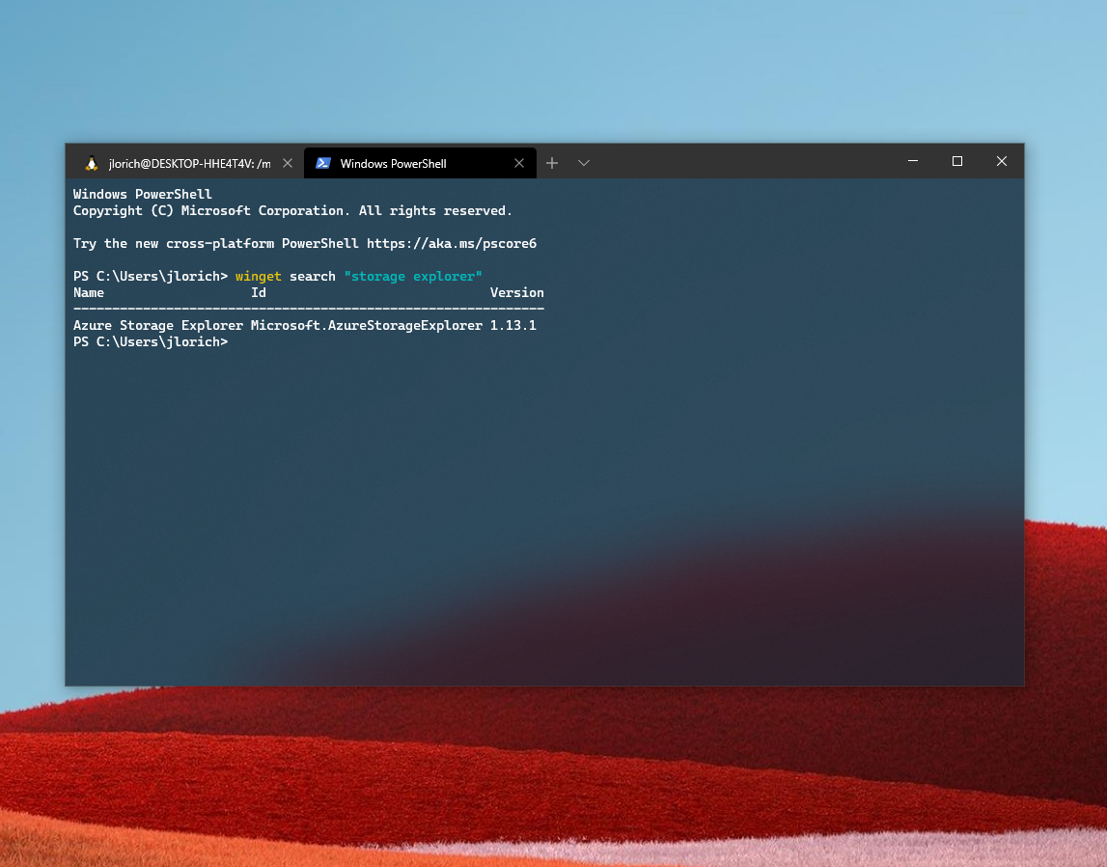This screenshot has height=867, width=1107.
Task: Click the "storage explorer" search string
Action: point(413,276)
